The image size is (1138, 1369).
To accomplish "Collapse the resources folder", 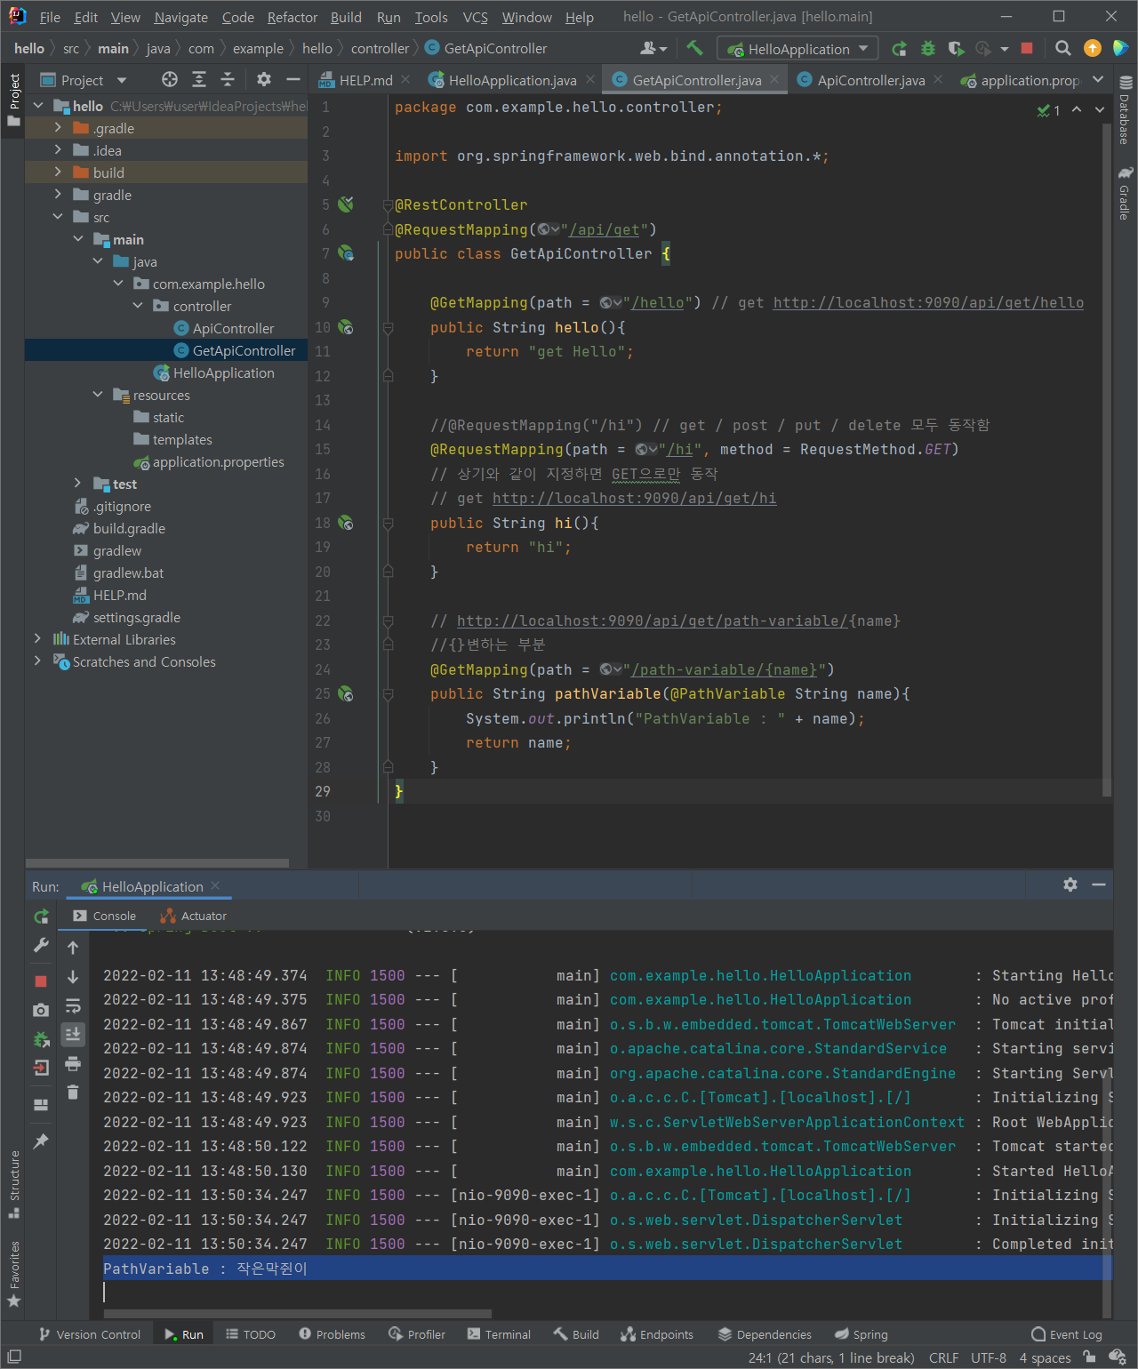I will click(98, 395).
